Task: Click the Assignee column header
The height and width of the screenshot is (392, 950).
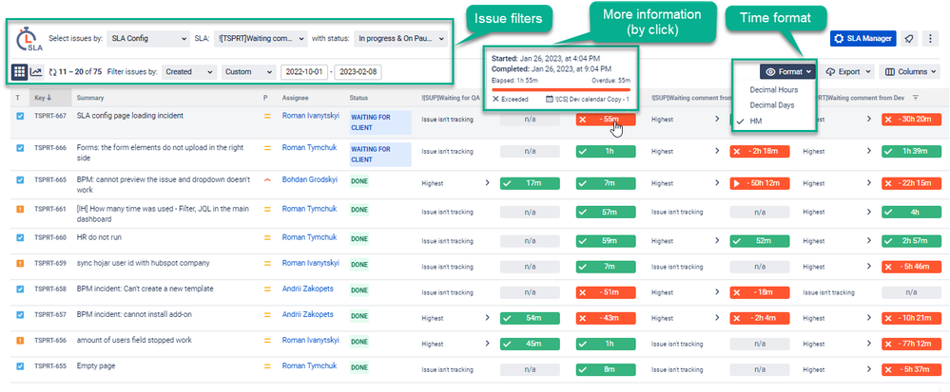Action: 295,98
